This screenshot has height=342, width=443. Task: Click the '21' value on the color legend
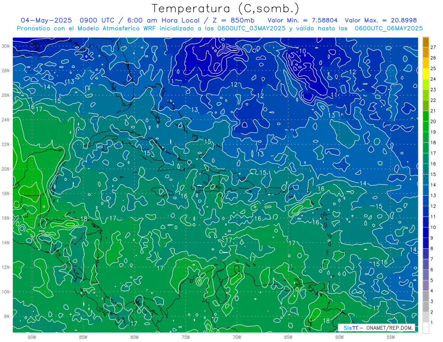433,111
